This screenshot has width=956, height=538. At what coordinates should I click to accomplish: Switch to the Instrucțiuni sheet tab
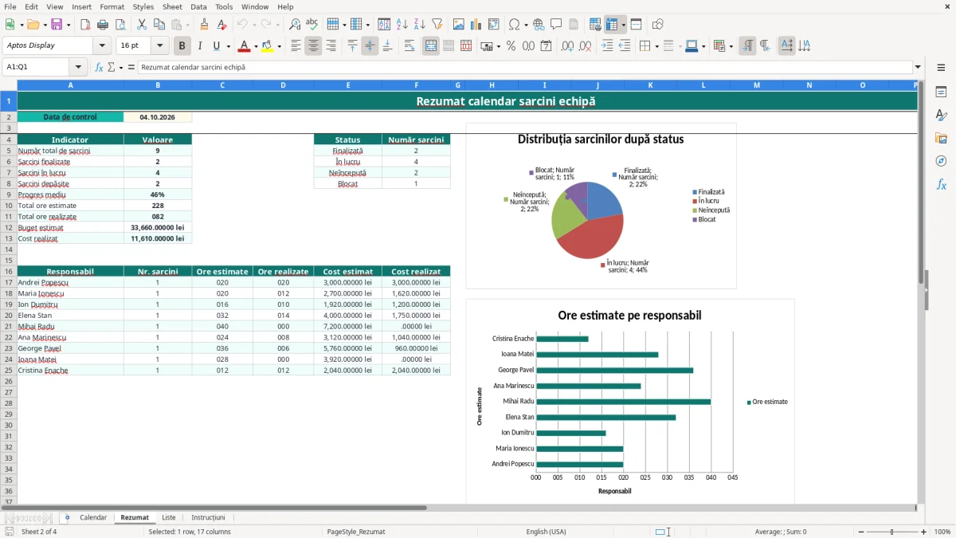[x=208, y=518]
